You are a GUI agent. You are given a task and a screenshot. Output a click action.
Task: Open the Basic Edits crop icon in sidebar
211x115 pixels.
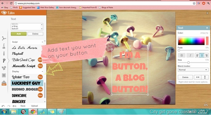click(4, 39)
